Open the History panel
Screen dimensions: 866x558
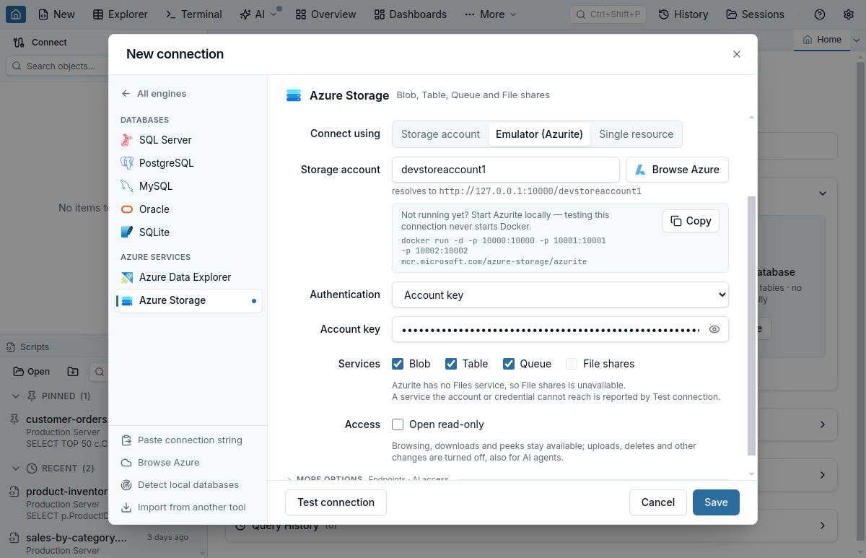click(x=683, y=14)
